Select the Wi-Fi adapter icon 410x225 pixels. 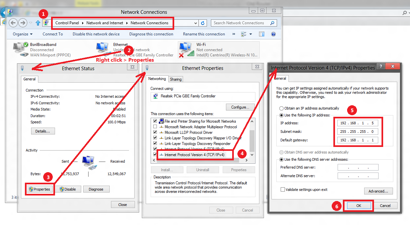(x=186, y=49)
